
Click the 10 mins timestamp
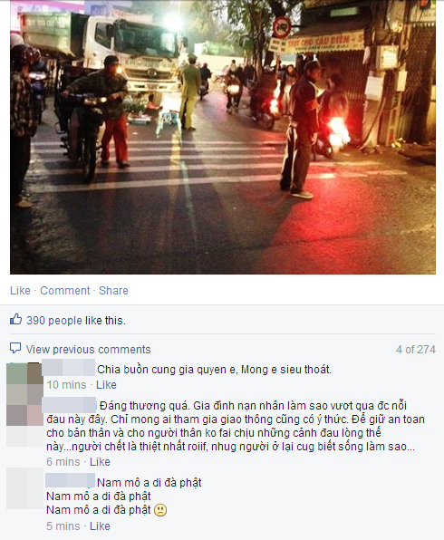pos(66,385)
